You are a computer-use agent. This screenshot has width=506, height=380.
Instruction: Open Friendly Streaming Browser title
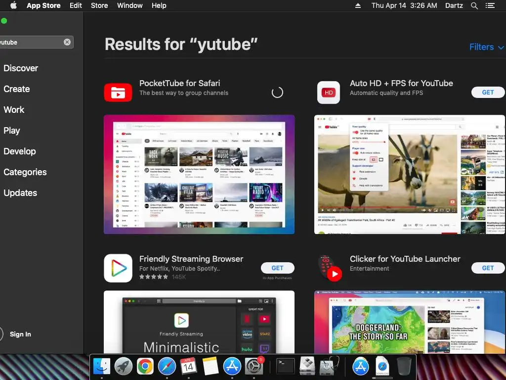pos(191,259)
